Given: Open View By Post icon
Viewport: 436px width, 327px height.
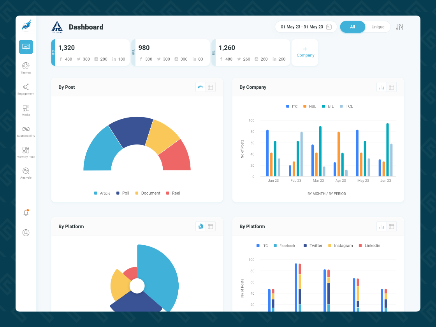Looking at the screenshot, I should tap(26, 150).
